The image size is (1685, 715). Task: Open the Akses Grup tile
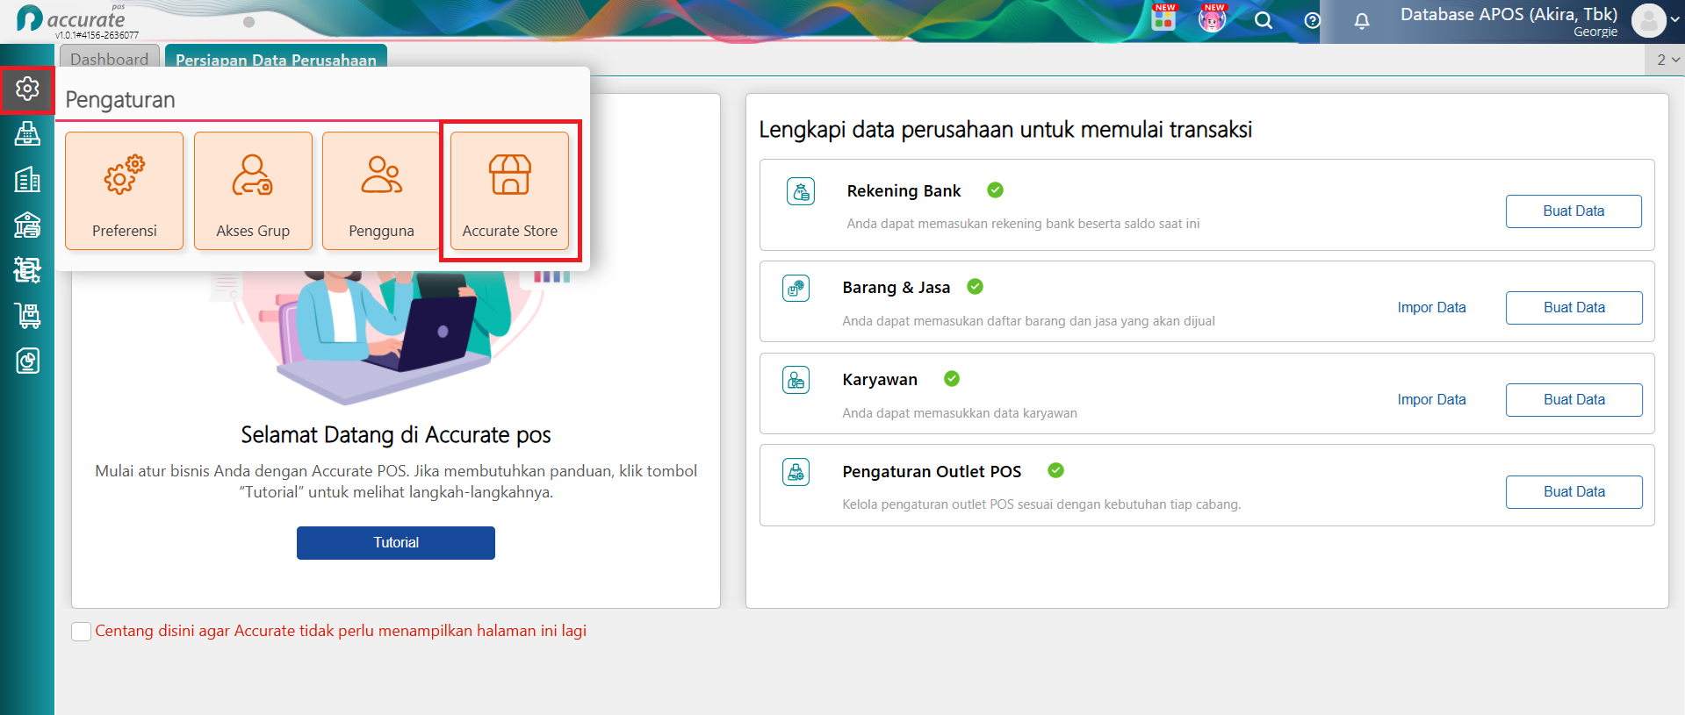[253, 191]
